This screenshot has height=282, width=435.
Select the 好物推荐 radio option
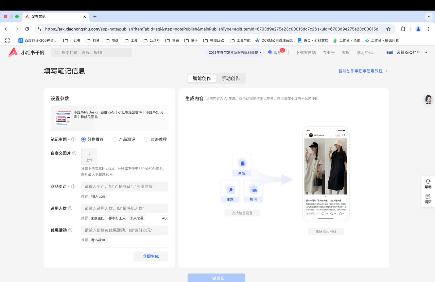click(84, 139)
